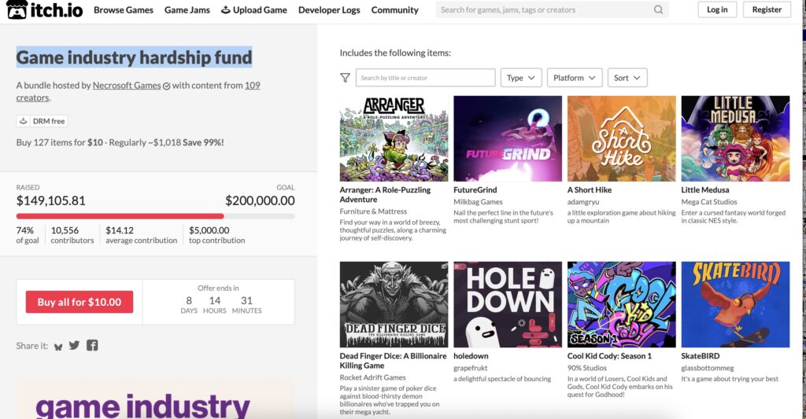Click the 74% of goal stat
Image resolution: width=806 pixels, height=419 pixels.
28,235
